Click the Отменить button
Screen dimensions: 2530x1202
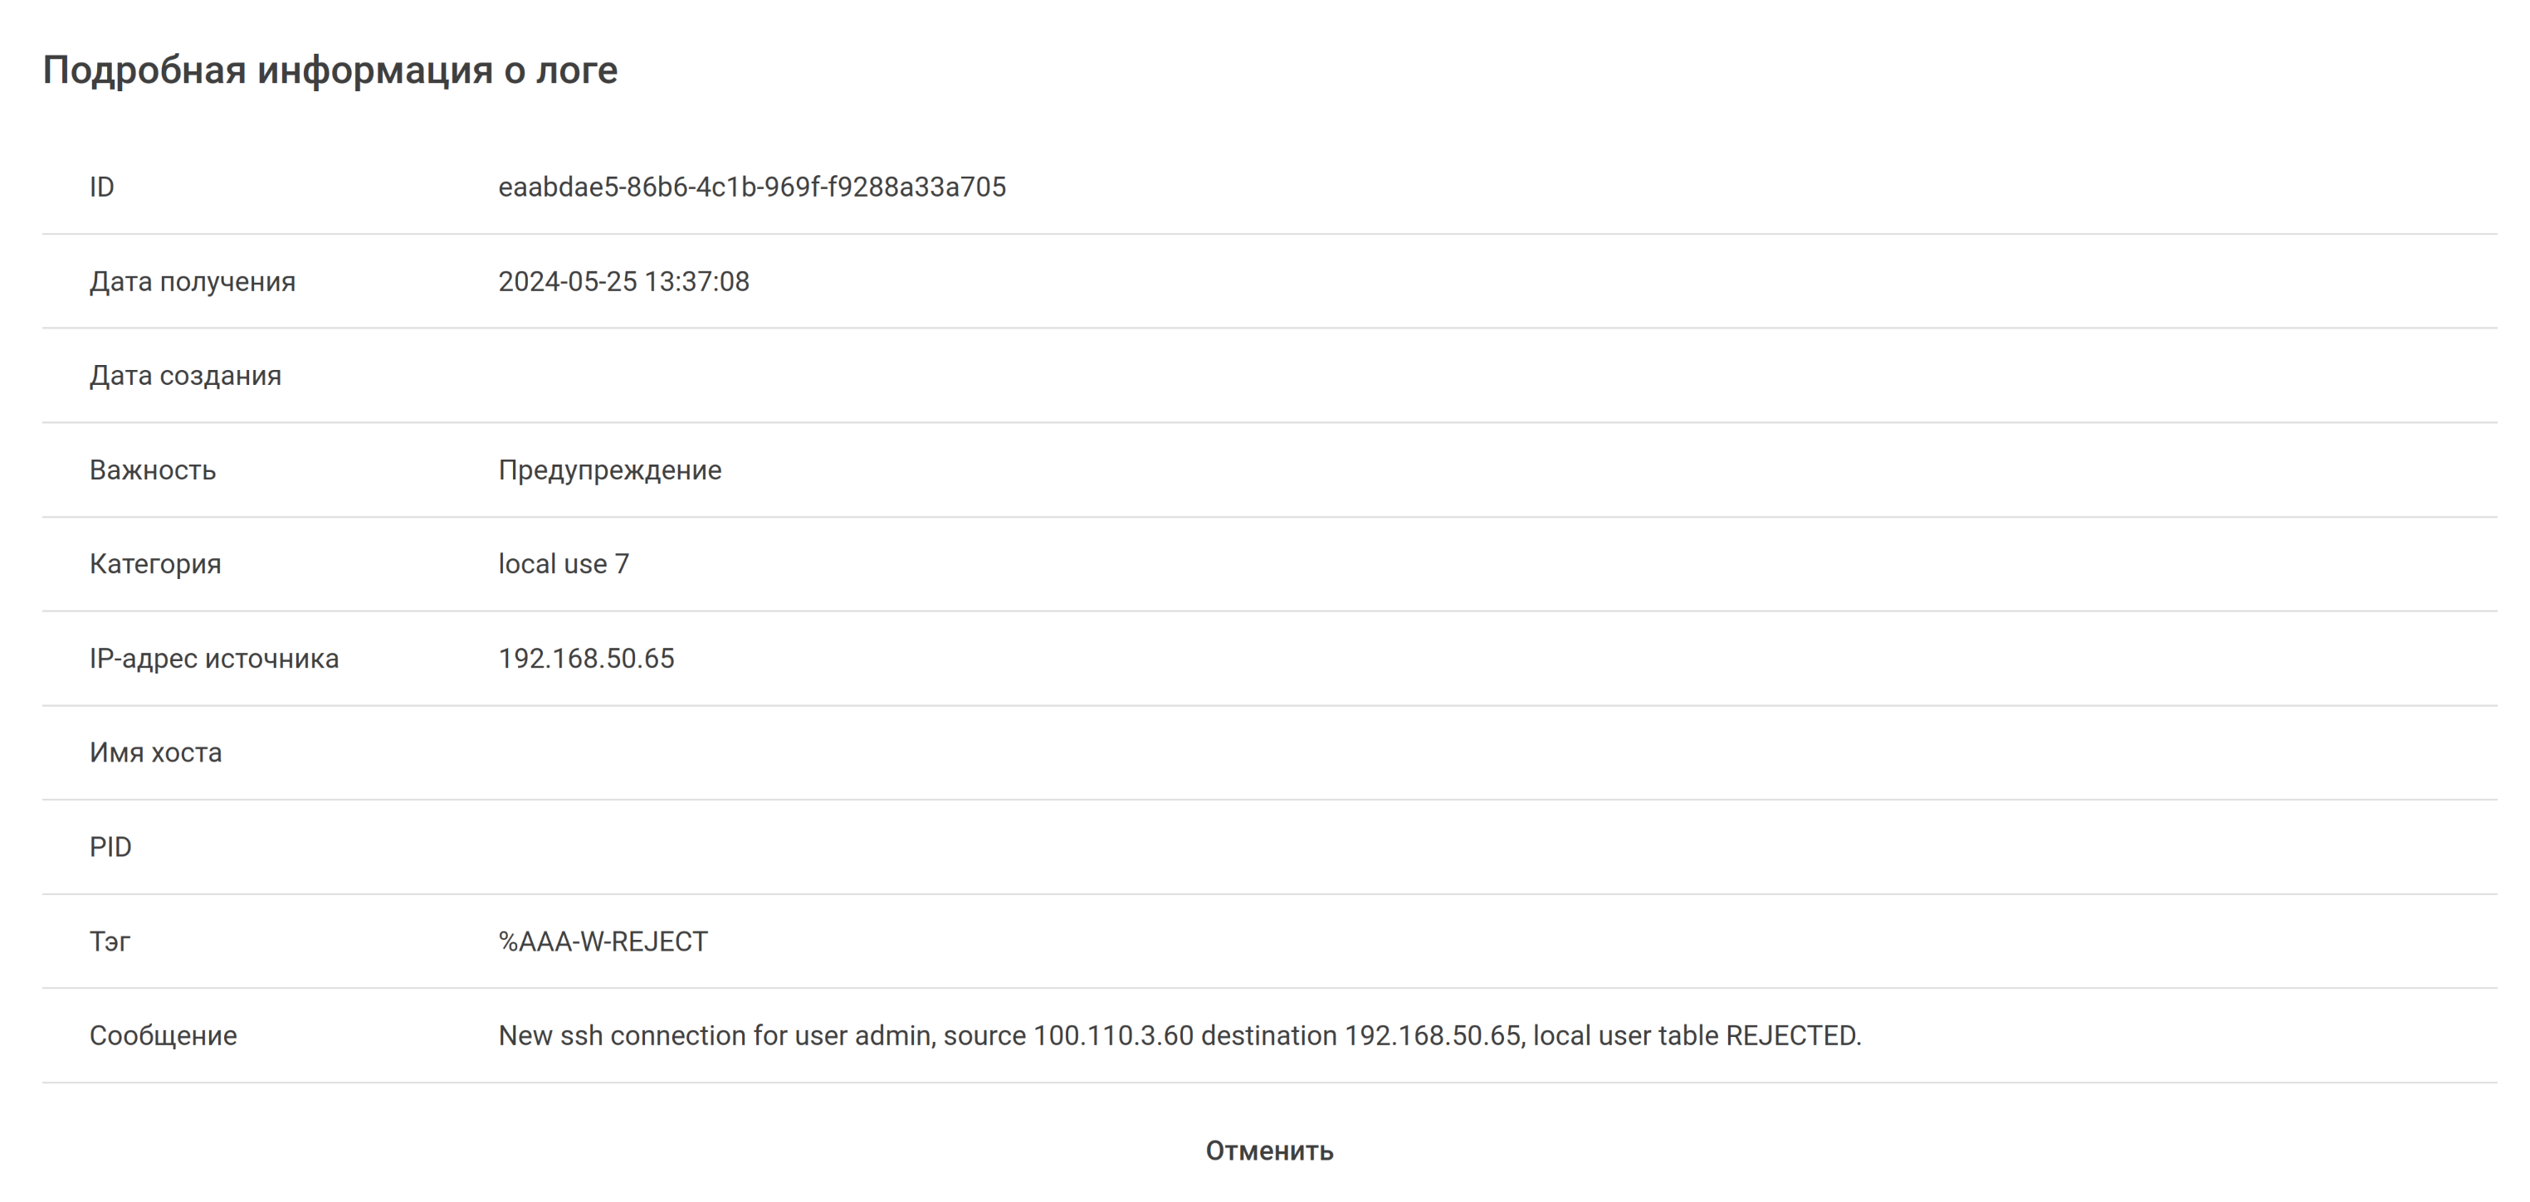click(1269, 1150)
